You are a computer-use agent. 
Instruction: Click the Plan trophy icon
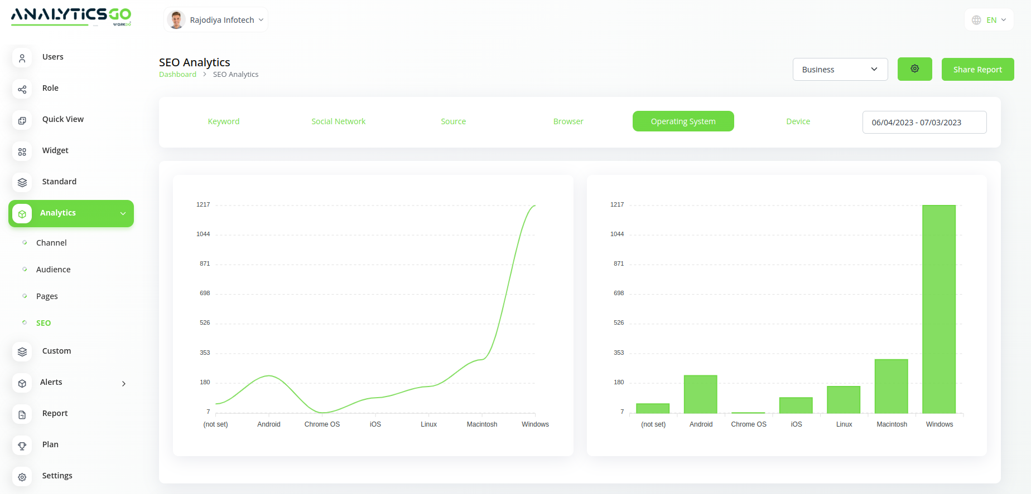coord(22,446)
